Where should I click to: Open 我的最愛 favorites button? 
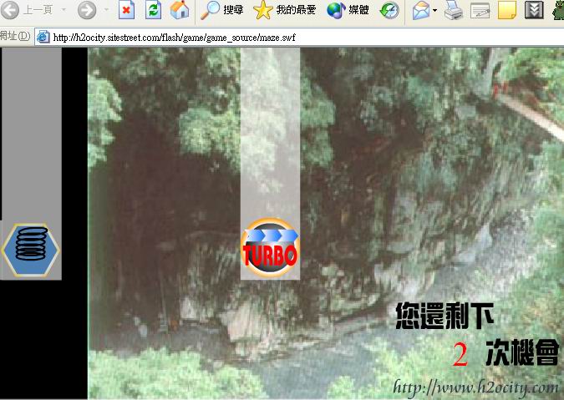(x=285, y=10)
